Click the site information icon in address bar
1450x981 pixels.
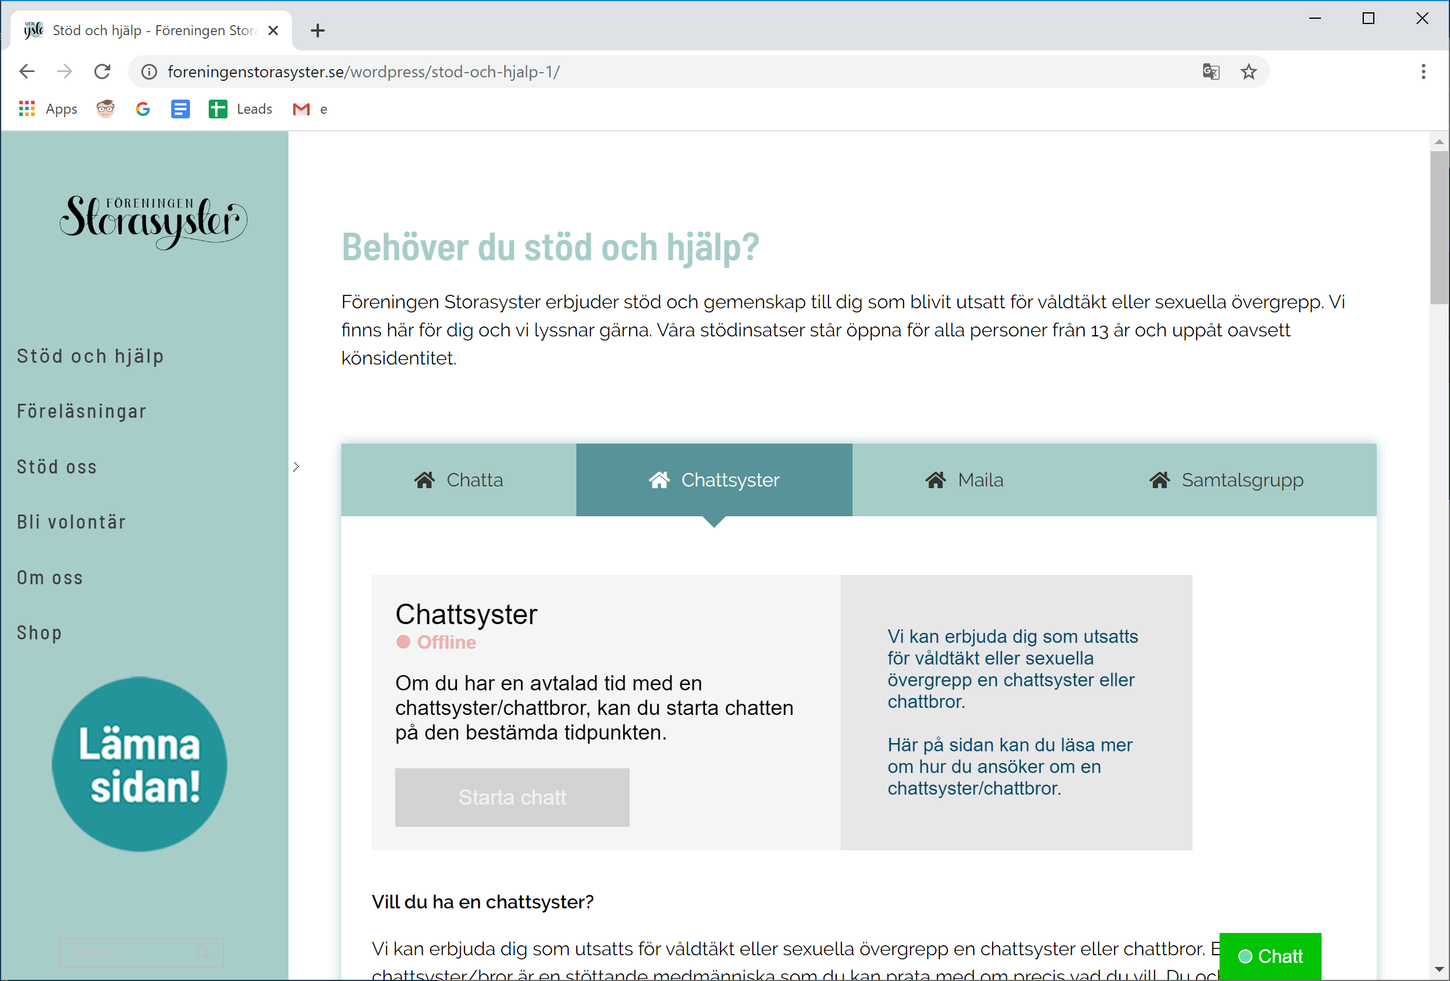click(x=149, y=71)
